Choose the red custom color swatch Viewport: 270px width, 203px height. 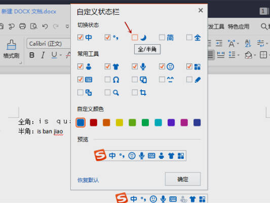point(94,123)
